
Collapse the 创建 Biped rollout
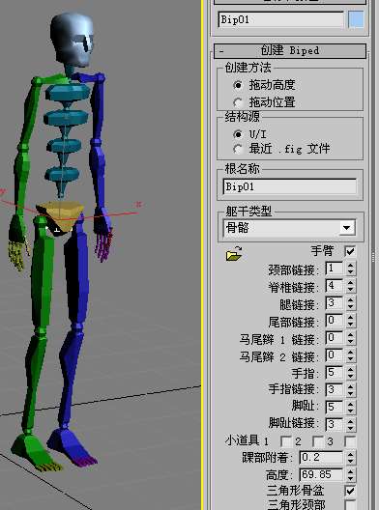tap(290, 51)
